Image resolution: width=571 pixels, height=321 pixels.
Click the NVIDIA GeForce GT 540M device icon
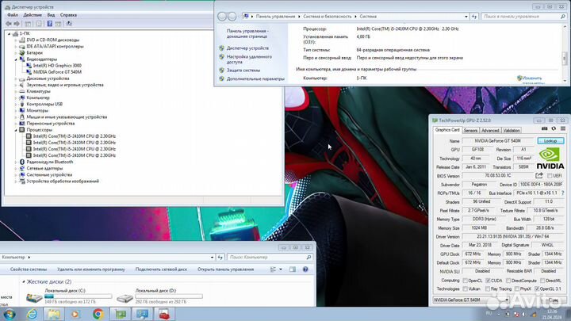pos(29,71)
